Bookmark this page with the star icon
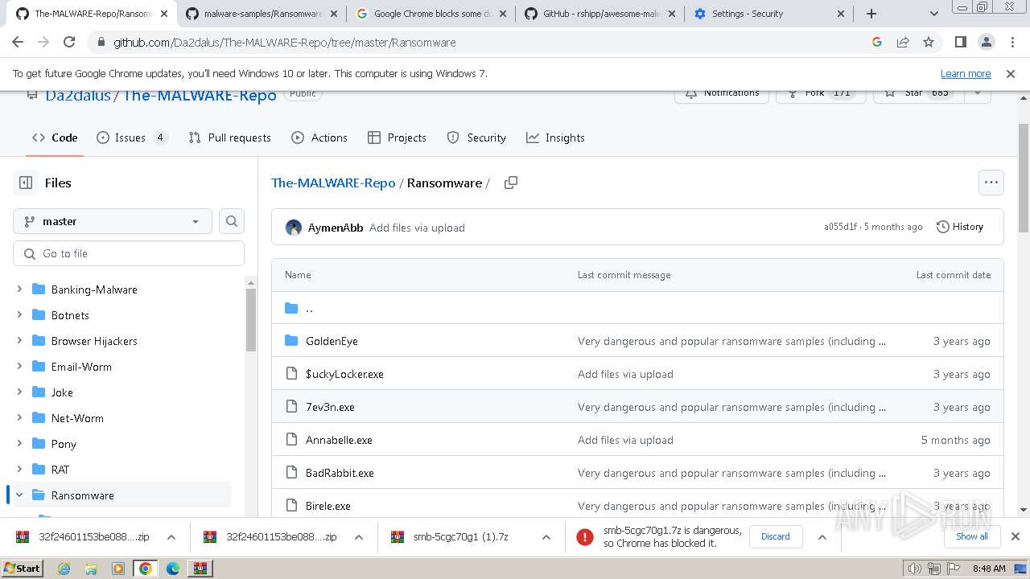 click(x=929, y=43)
